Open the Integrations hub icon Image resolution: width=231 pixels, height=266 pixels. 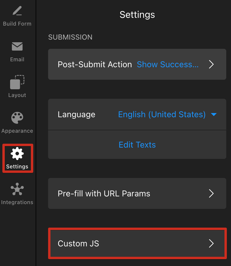(17, 189)
